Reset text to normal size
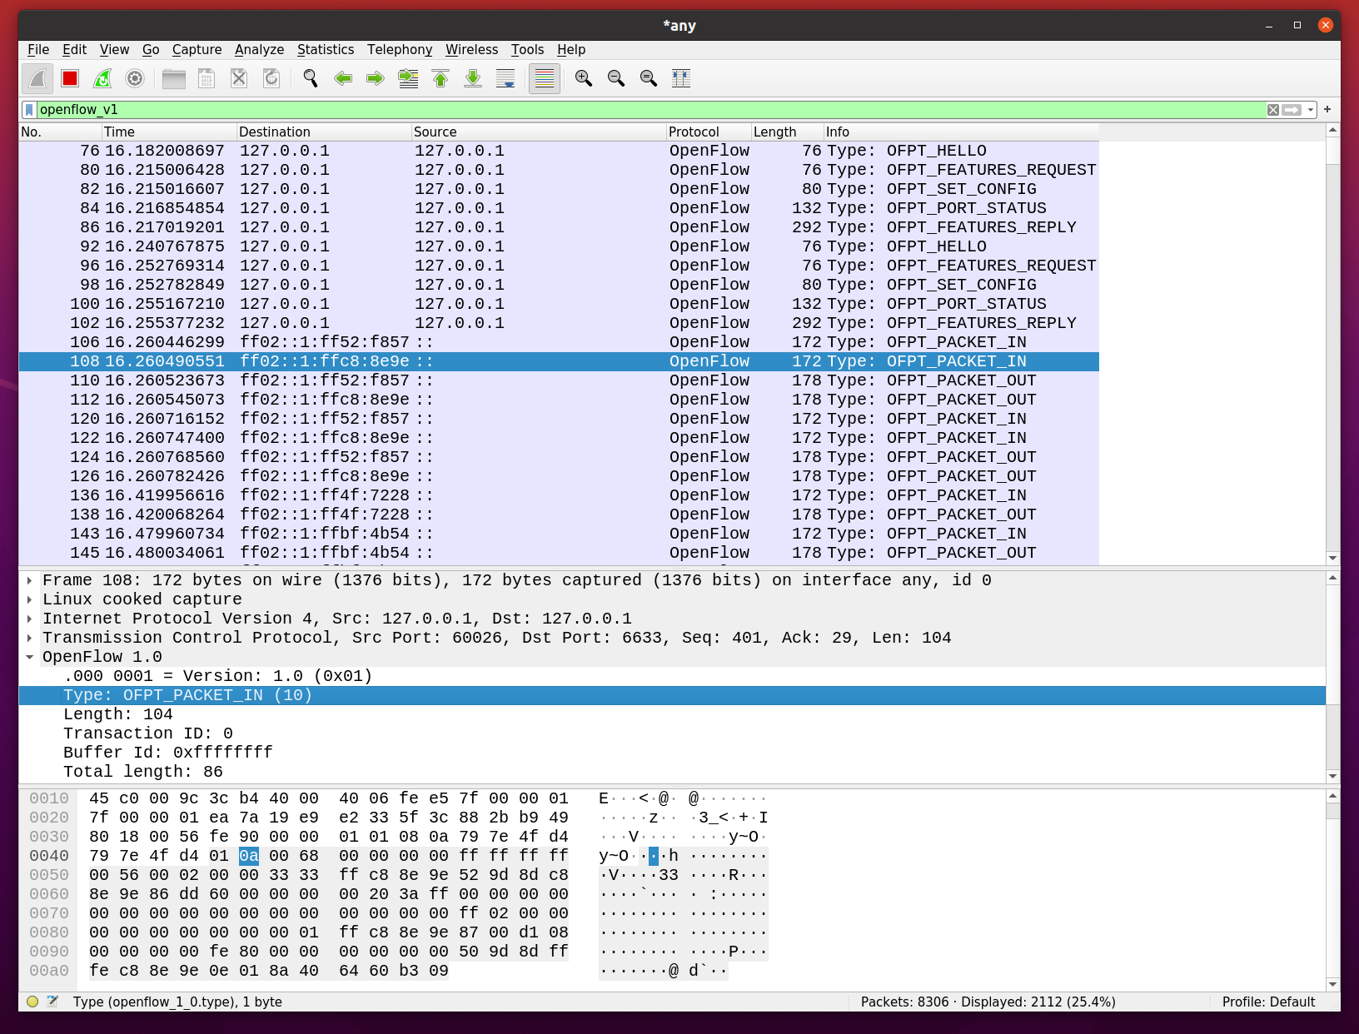This screenshot has width=1359, height=1034. (x=649, y=78)
